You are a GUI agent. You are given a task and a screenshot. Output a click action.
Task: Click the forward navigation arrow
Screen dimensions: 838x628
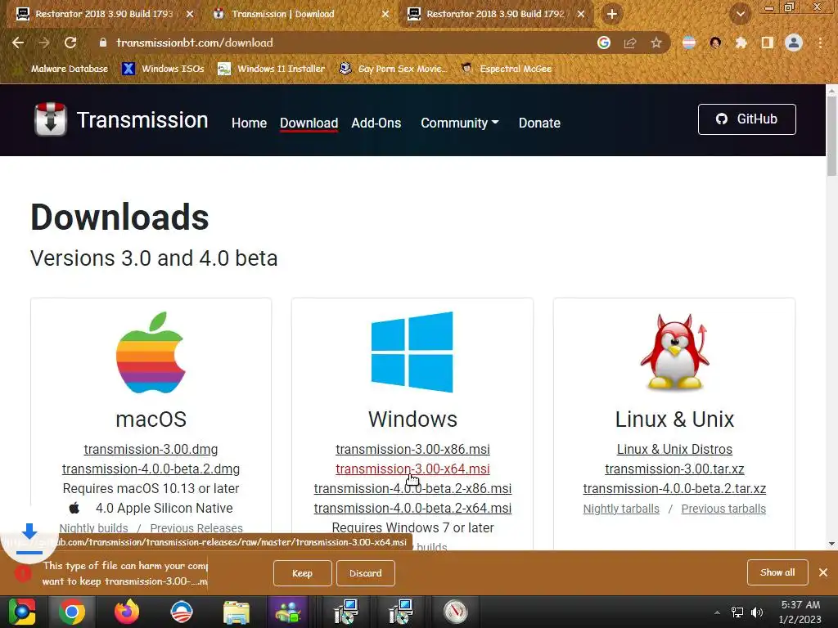point(44,43)
